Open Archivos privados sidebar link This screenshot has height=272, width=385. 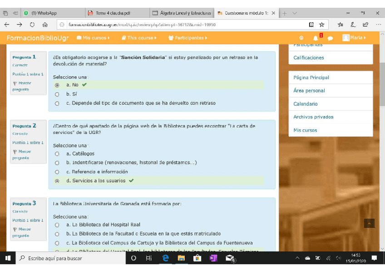click(313, 117)
